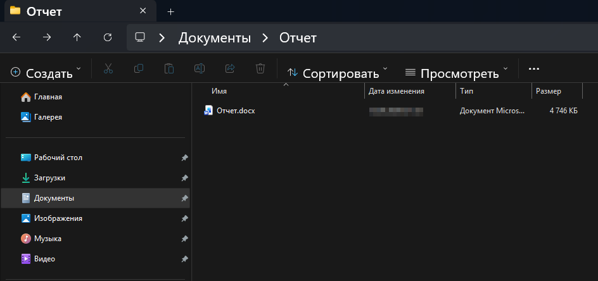Unpin Рабочий стол via its pin icon
The height and width of the screenshot is (281, 598).
(184, 158)
